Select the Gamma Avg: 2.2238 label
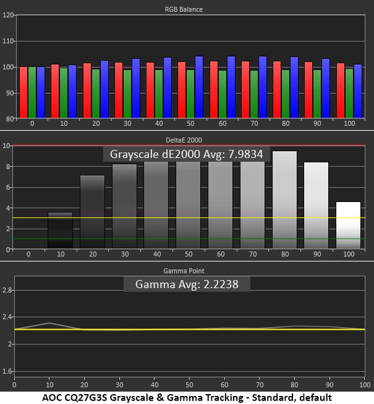The image size is (374, 404). coord(187,284)
